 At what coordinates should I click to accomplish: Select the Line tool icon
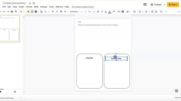click(x=46, y=12)
